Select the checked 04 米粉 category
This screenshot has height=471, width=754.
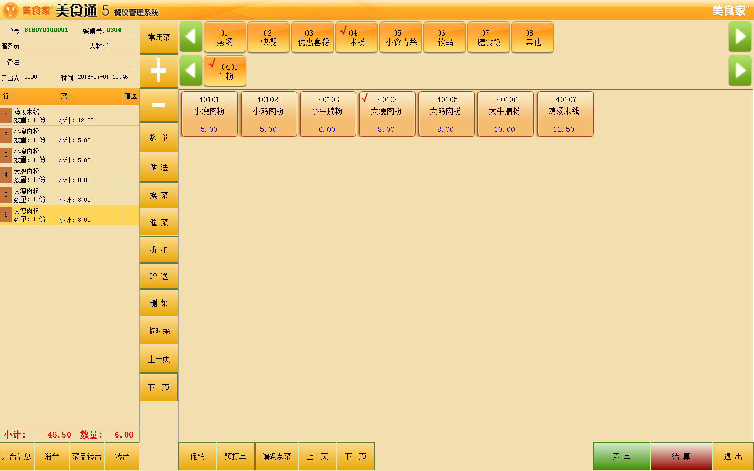point(356,38)
